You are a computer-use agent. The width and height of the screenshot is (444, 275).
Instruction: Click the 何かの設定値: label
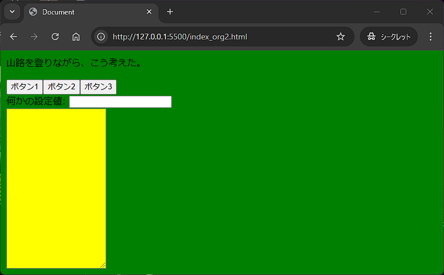[x=36, y=101]
